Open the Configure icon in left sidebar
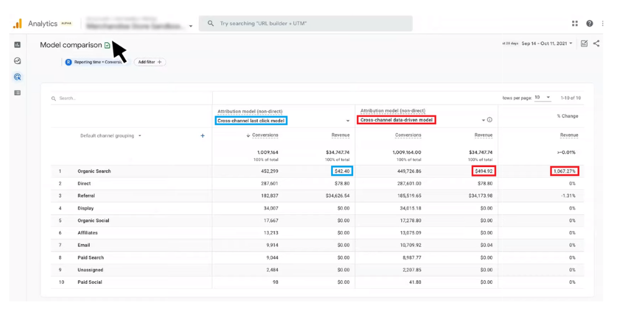Screen dimensions: 617x318 pyautogui.click(x=17, y=93)
